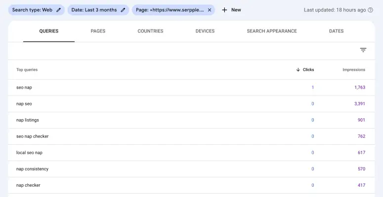
Task: Edit the Search type: Web filter pencil
Action: coord(58,10)
